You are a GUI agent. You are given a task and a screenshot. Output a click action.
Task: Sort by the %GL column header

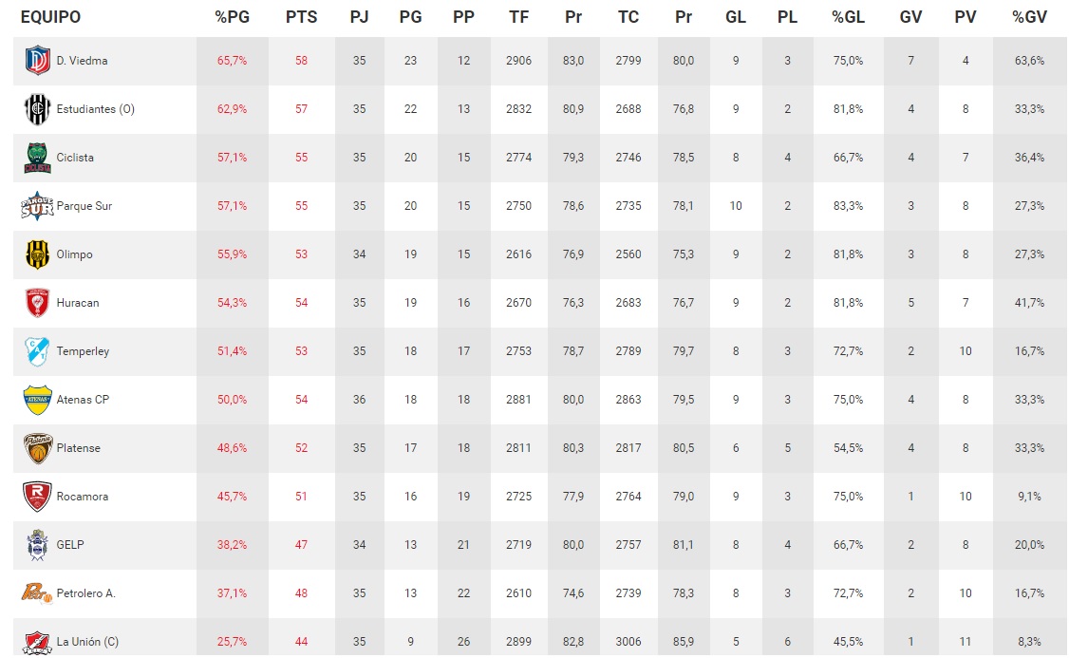pos(848,17)
